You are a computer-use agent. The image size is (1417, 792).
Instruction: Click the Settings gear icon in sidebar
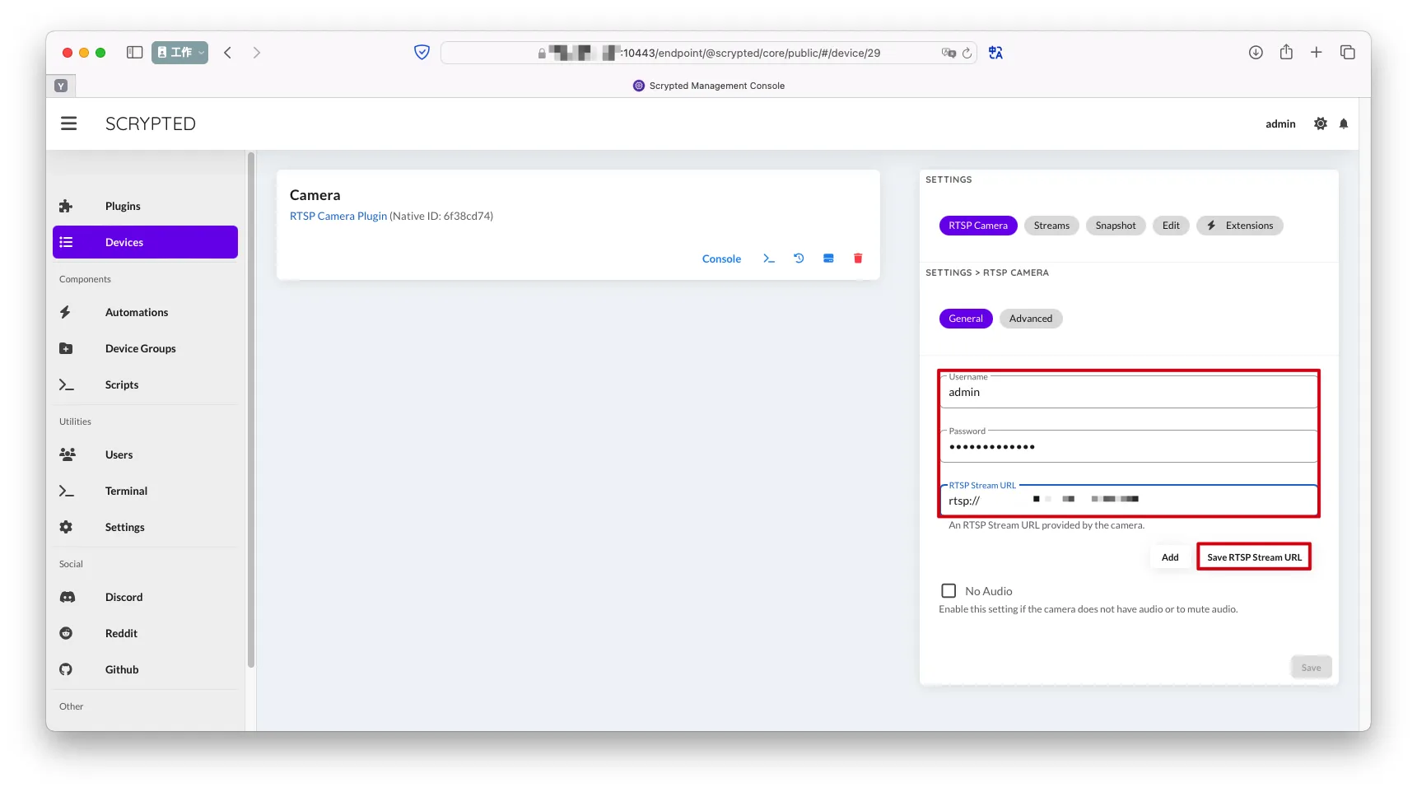(x=66, y=527)
